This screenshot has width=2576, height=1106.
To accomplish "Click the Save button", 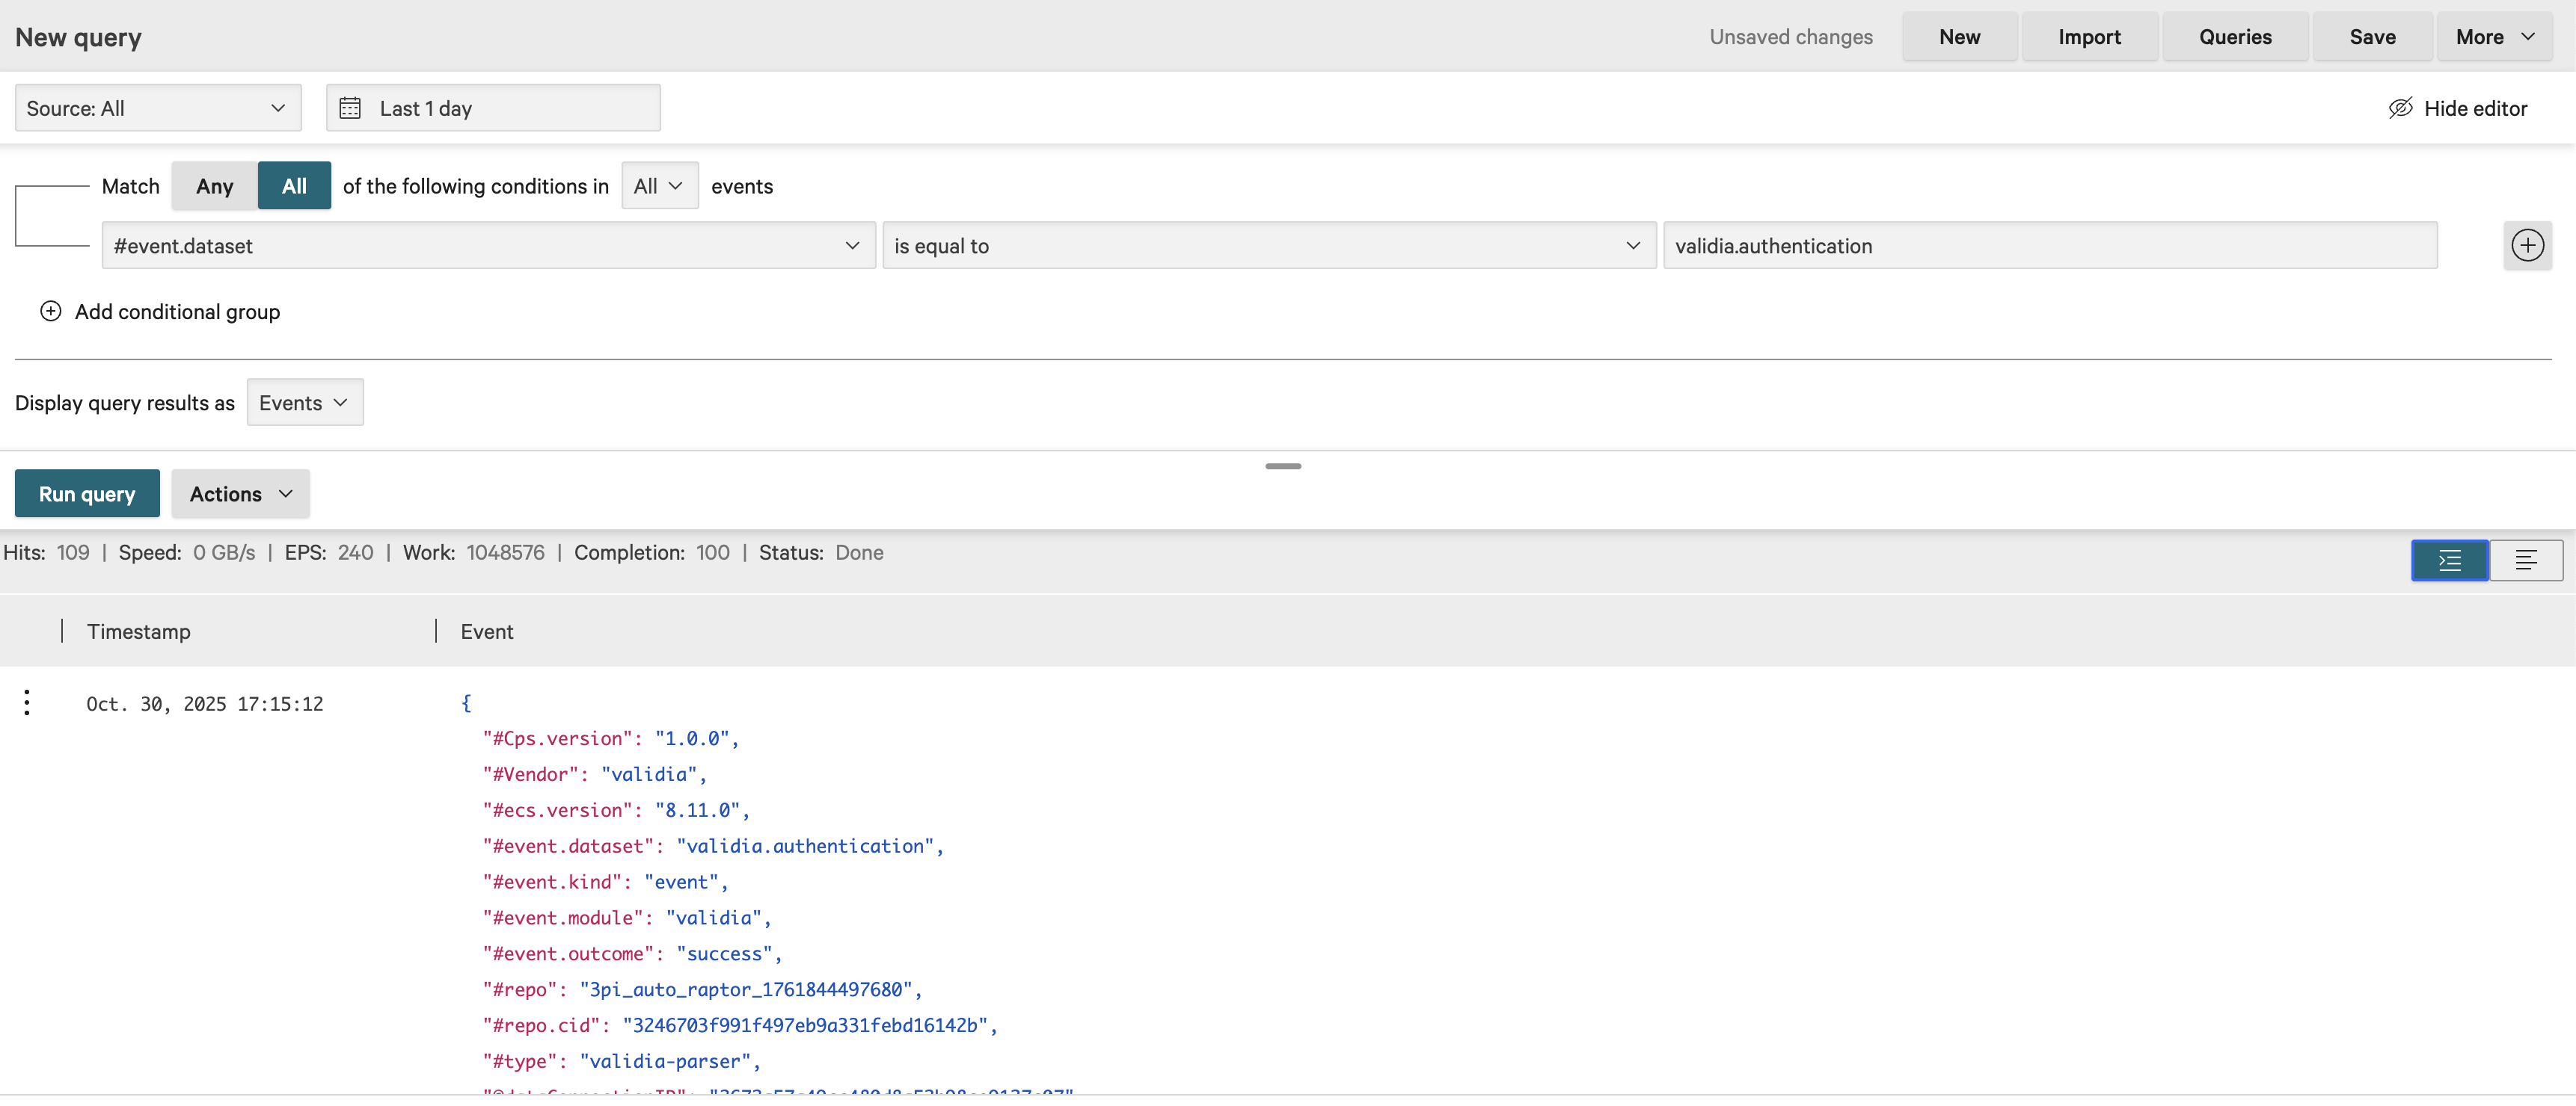I will click(x=2371, y=37).
